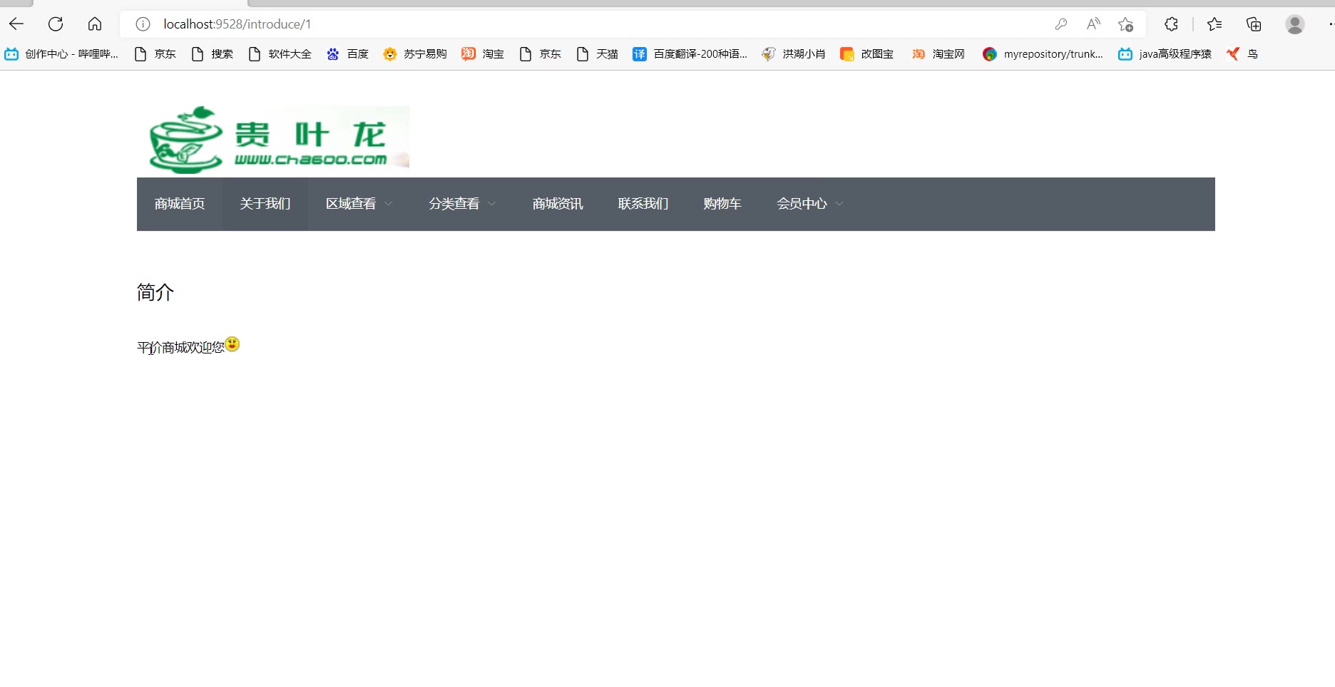Open 联系我们 nav item
This screenshot has width=1335, height=687.
point(643,204)
